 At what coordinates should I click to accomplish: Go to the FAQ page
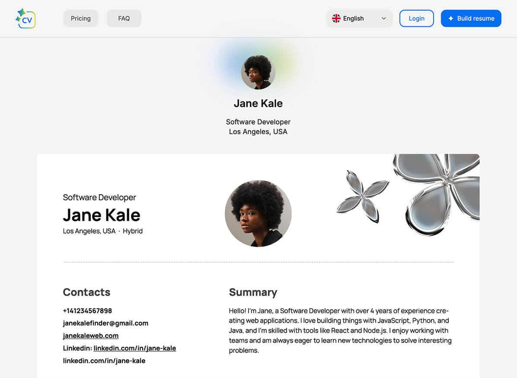tap(124, 19)
